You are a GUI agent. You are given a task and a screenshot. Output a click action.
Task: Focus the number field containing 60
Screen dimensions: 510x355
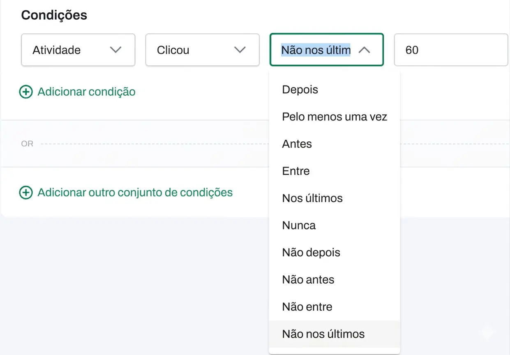(450, 50)
